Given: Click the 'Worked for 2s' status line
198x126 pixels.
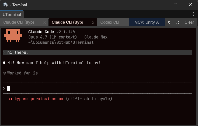Looking at the screenshot, I should 22,73.
